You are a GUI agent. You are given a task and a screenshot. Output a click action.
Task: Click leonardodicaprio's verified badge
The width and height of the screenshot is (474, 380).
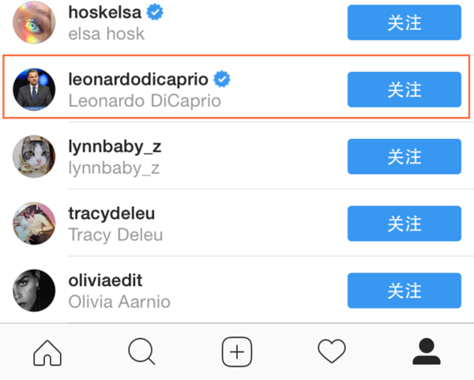click(224, 79)
